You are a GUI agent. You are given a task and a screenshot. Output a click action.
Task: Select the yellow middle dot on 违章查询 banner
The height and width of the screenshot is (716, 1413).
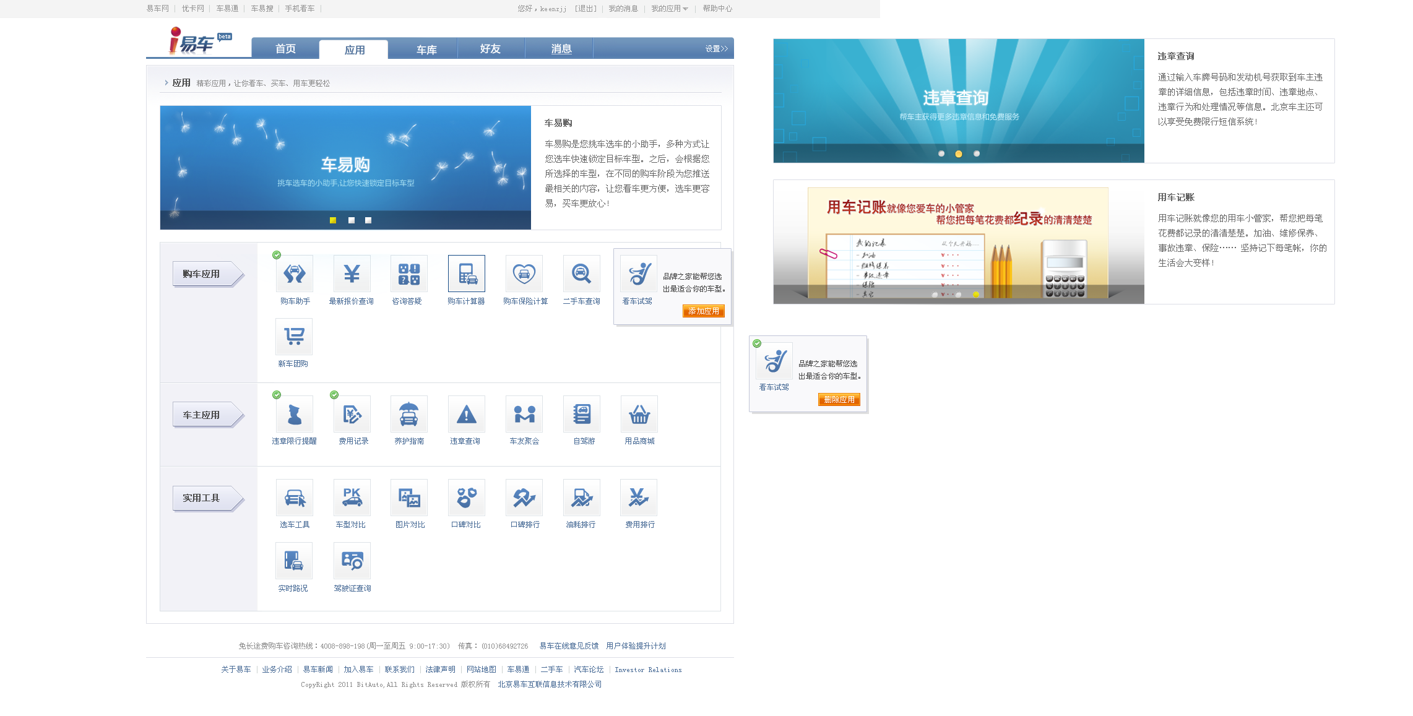coord(959,153)
